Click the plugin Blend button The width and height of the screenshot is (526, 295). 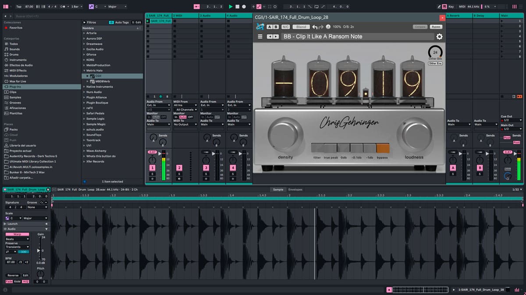click(301, 27)
